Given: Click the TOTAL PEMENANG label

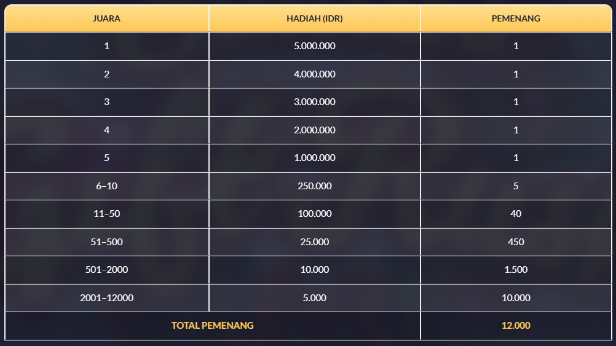Looking at the screenshot, I should 212,326.
